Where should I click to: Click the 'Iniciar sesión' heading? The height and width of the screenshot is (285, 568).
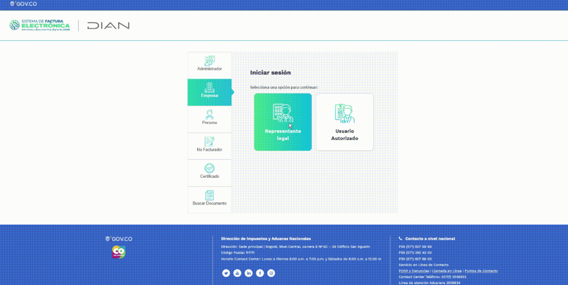(x=270, y=73)
